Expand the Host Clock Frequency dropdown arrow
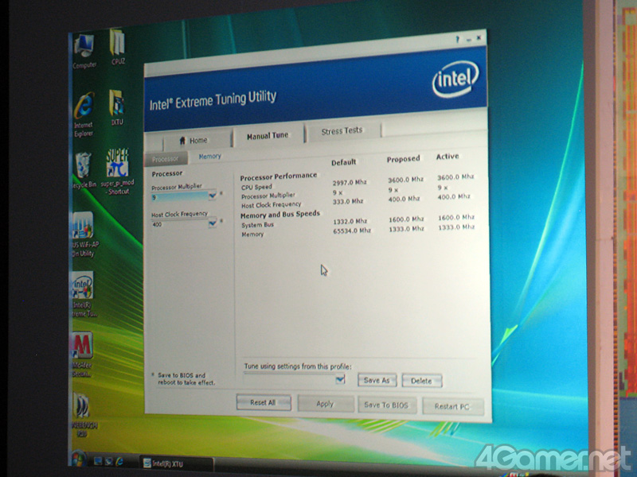637x477 pixels. point(212,223)
